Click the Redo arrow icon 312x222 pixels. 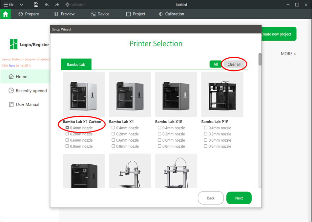tap(57, 5)
